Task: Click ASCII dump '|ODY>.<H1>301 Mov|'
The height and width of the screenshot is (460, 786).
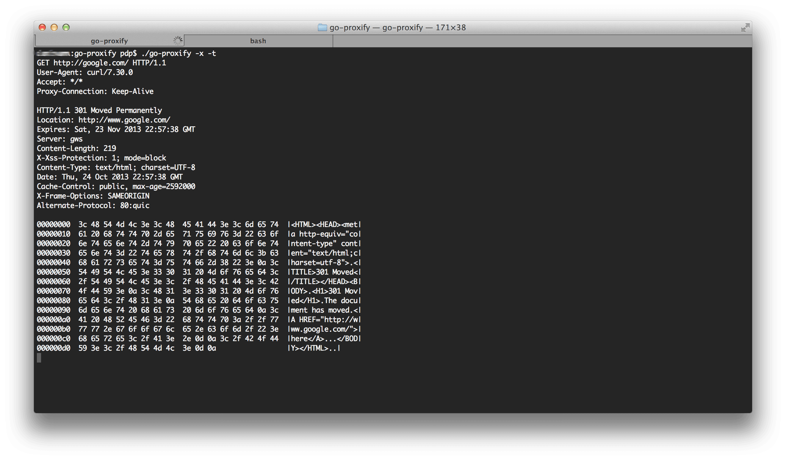Action: (x=324, y=291)
